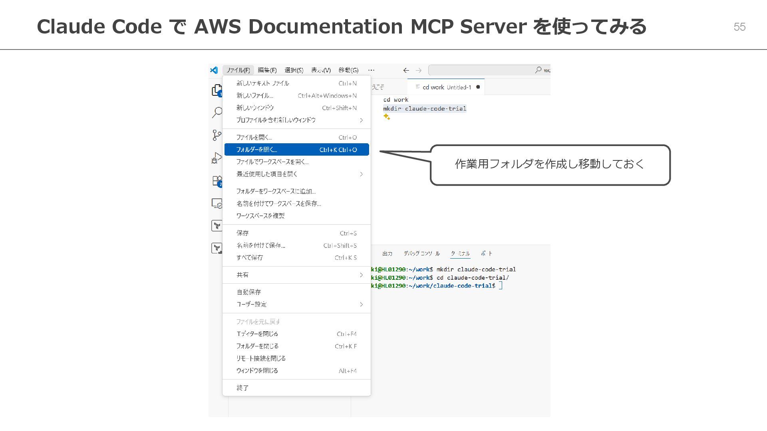Open the 選択(S) menu

294,70
